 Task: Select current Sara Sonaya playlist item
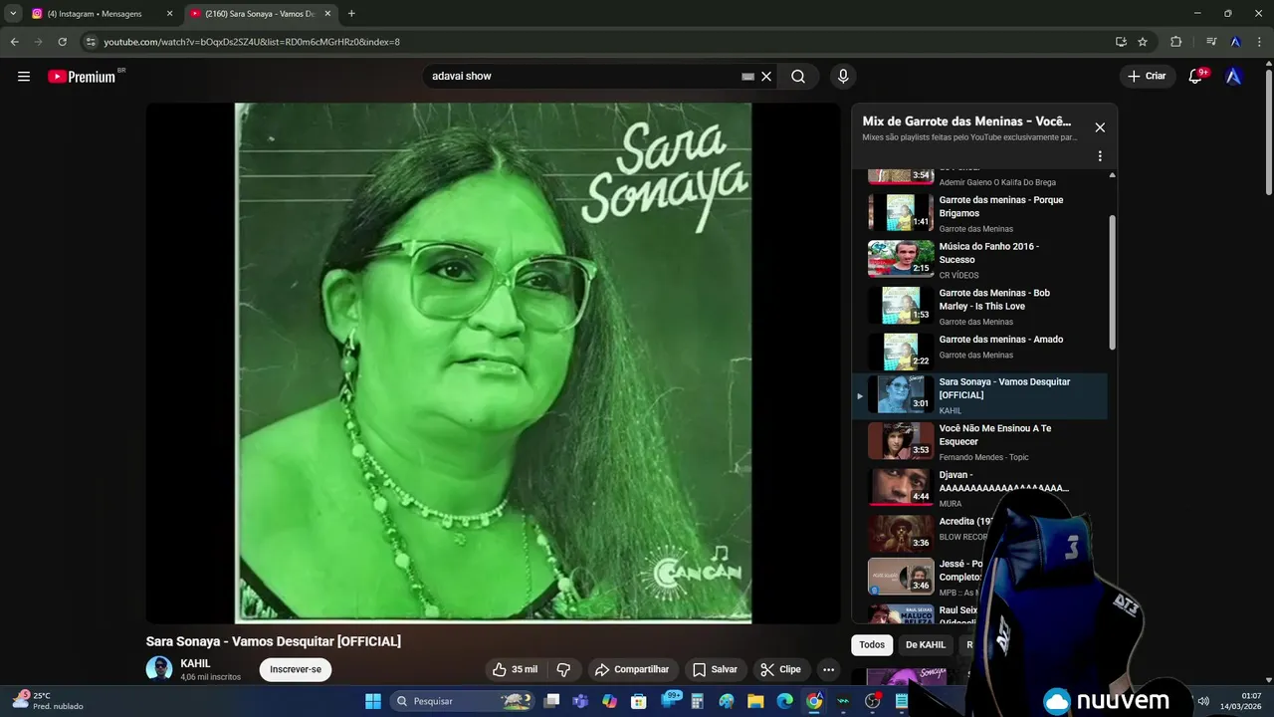pos(979,395)
